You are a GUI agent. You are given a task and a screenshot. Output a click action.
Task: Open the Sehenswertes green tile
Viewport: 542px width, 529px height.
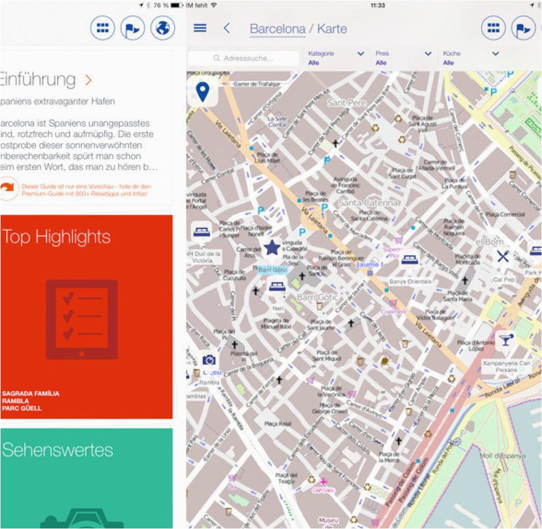(86, 478)
